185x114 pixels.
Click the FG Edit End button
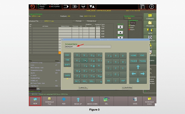tap(91, 21)
